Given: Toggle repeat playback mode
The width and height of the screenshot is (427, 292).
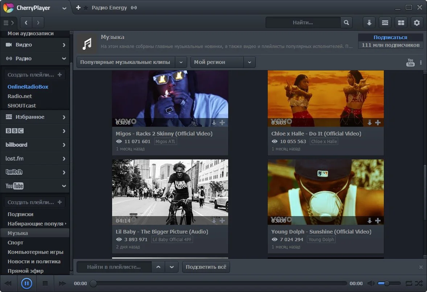Looking at the screenshot, I should tap(409, 284).
